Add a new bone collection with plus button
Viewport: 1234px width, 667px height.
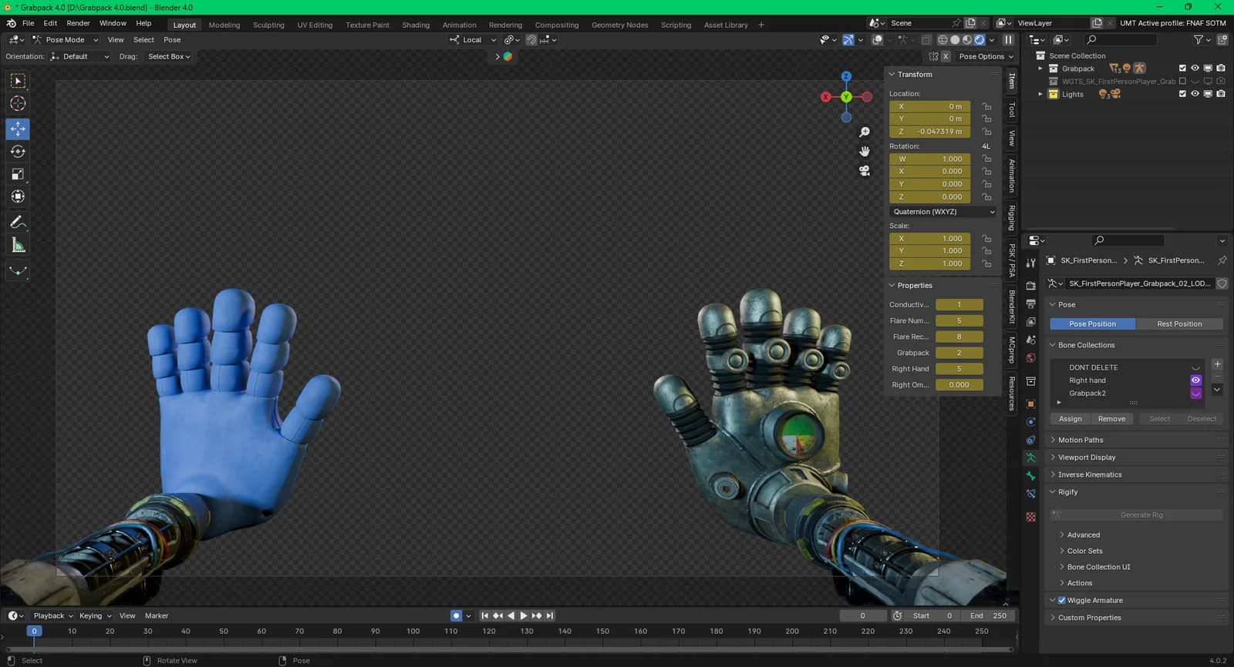tap(1217, 364)
